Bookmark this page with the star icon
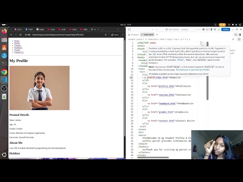 (x=106, y=35)
